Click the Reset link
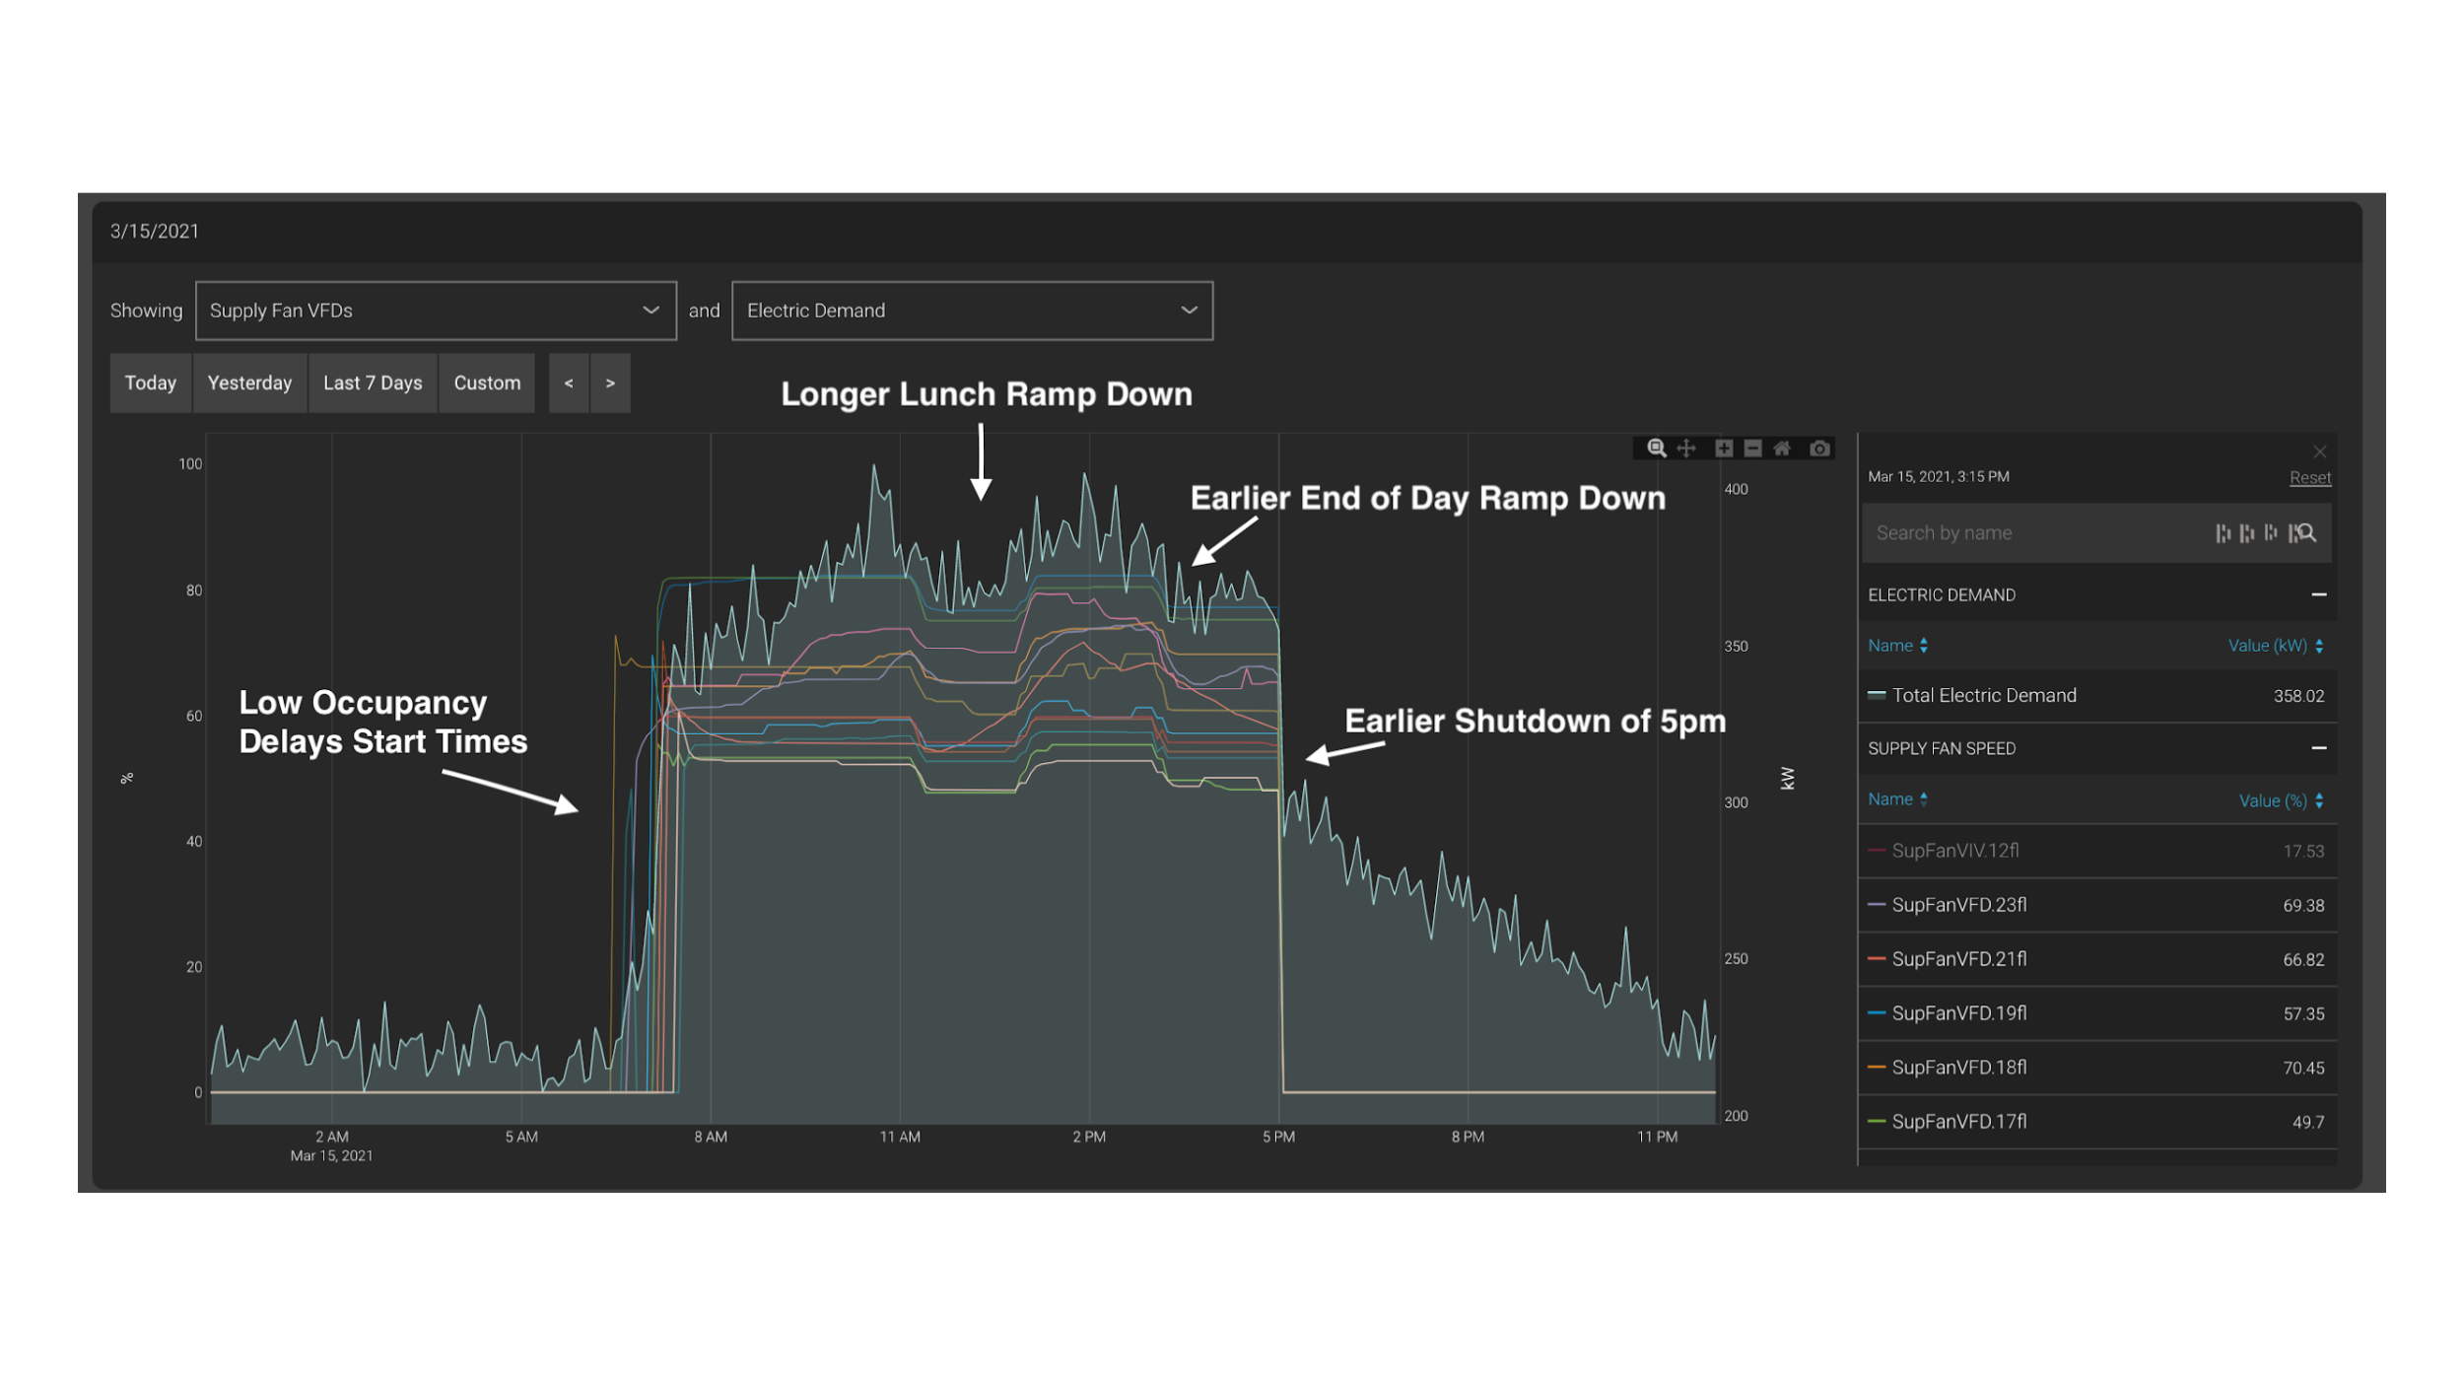This screenshot has width=2464, height=1386. point(2309,478)
